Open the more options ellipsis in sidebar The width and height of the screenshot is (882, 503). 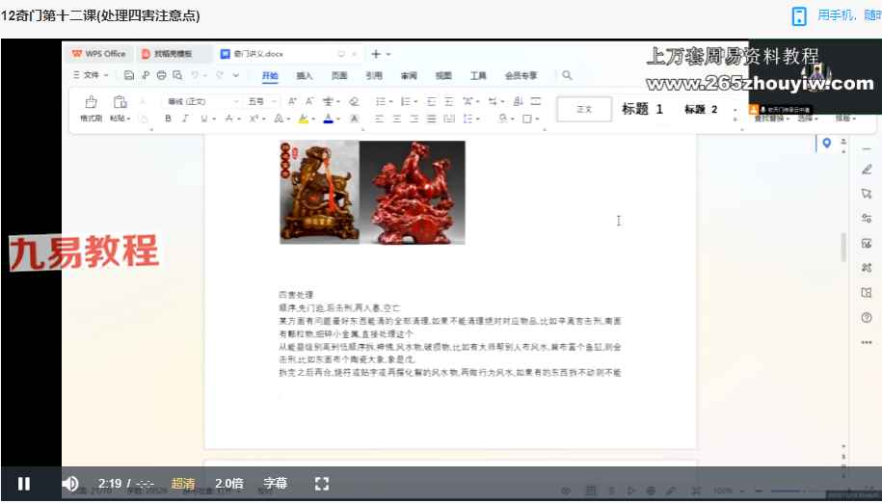click(x=867, y=342)
